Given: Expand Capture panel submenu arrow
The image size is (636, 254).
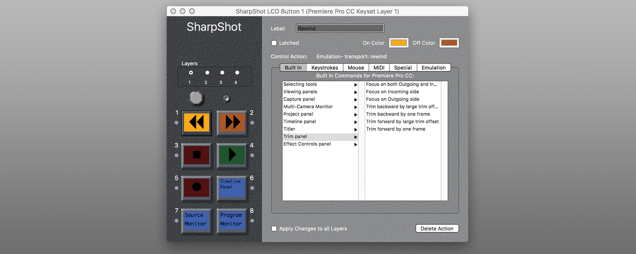Looking at the screenshot, I should point(356,100).
